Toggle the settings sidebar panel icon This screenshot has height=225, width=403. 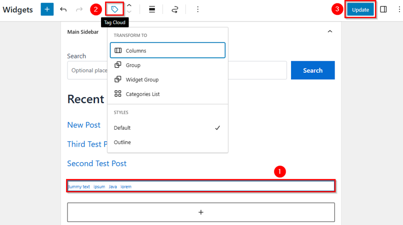coord(383,9)
